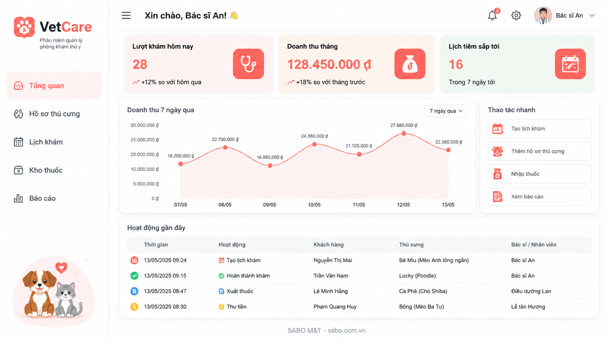The width and height of the screenshot is (610, 341).
Task: Click the Báo cáo bar chart icon
Action: (18, 198)
